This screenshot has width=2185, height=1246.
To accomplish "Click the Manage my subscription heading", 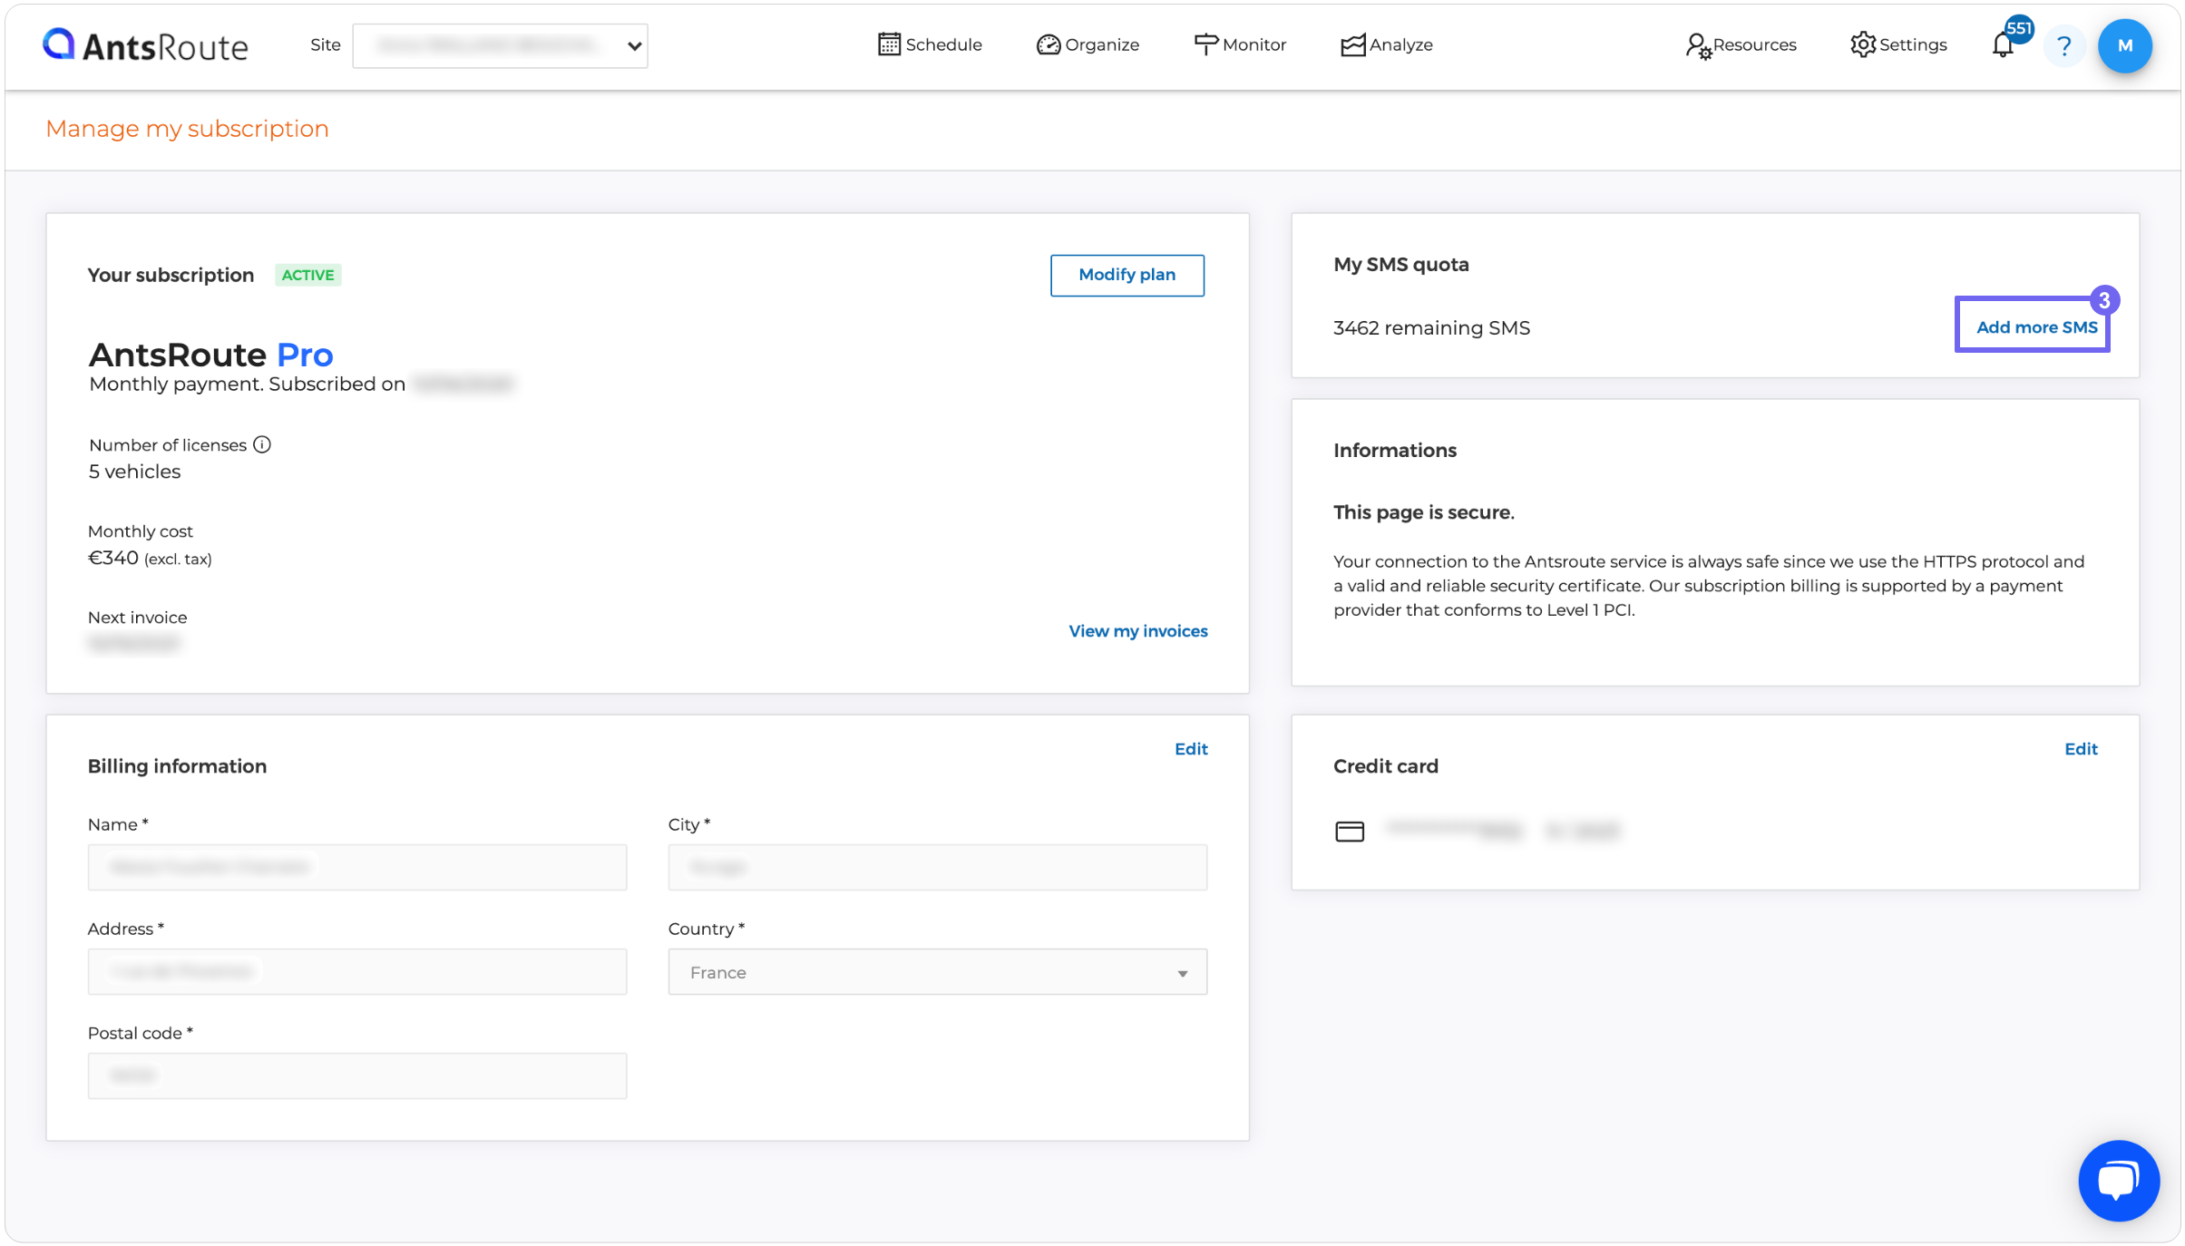I will point(187,129).
